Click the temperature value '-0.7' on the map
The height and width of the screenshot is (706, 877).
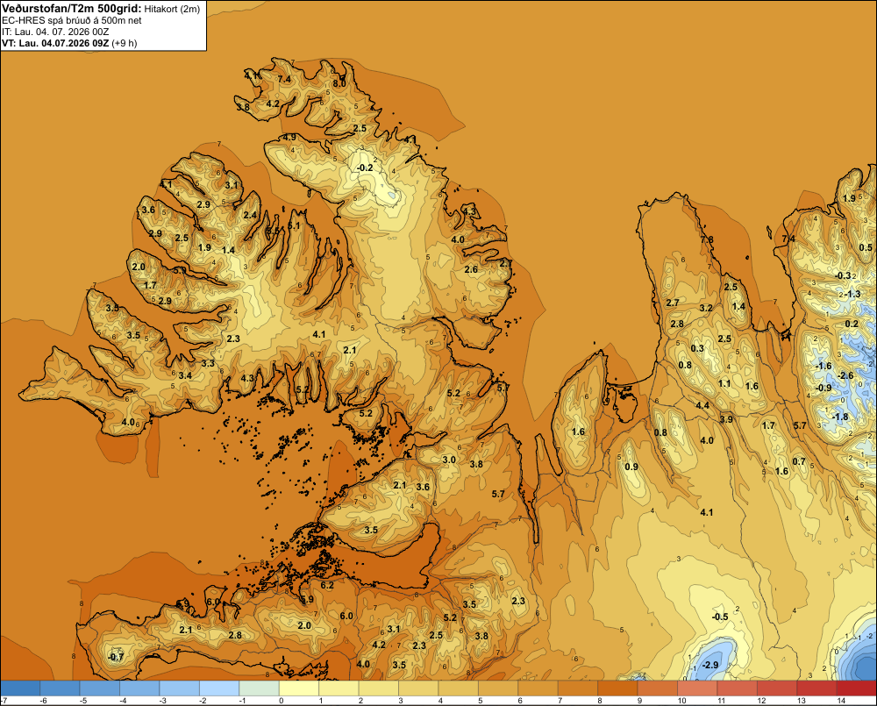tap(115, 657)
